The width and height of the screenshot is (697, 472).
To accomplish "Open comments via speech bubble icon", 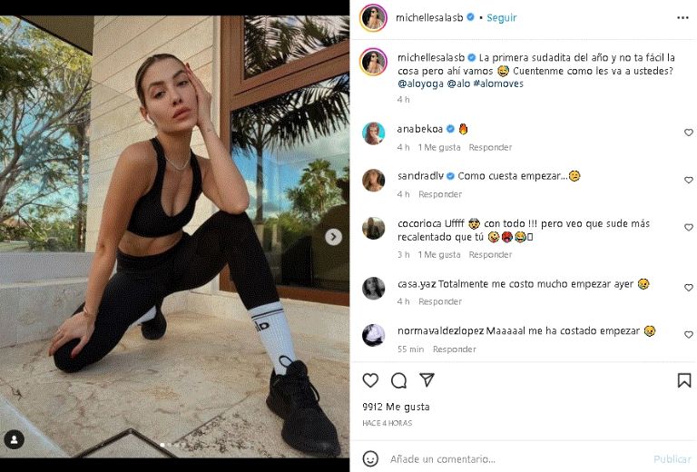I will tap(398, 380).
